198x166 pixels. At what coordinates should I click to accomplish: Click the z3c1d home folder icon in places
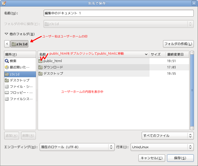point(7,74)
